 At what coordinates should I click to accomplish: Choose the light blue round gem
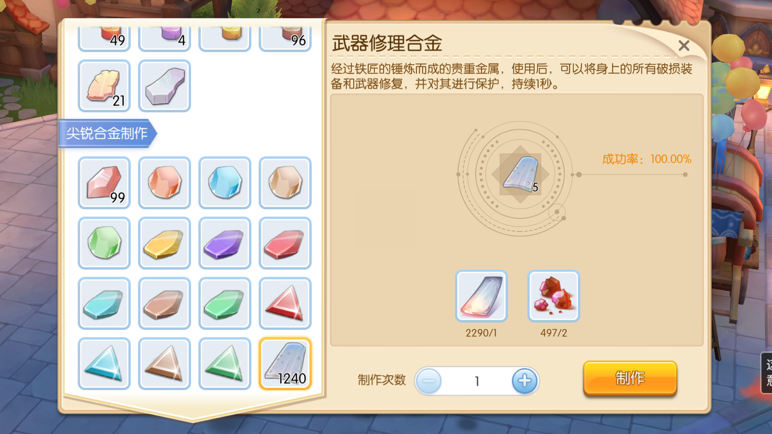pyautogui.click(x=225, y=183)
